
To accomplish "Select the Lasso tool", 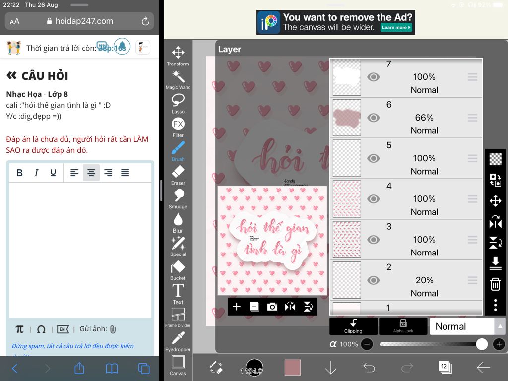I will (178, 103).
